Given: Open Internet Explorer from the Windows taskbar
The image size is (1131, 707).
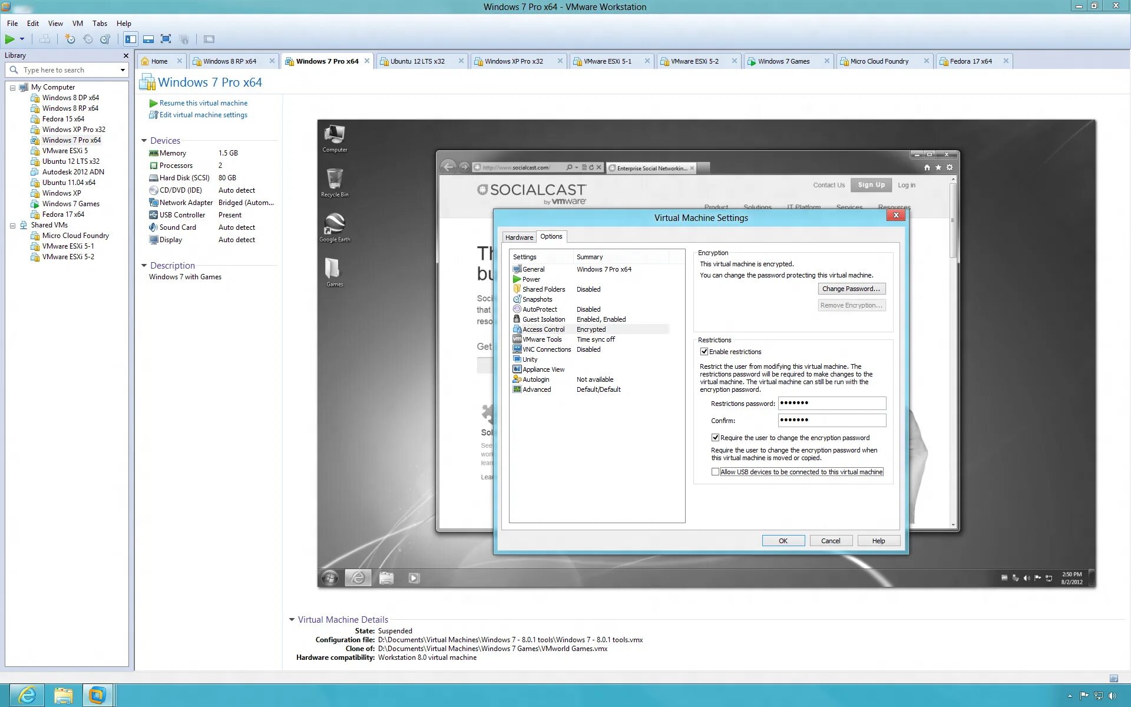Looking at the screenshot, I should pos(28,695).
